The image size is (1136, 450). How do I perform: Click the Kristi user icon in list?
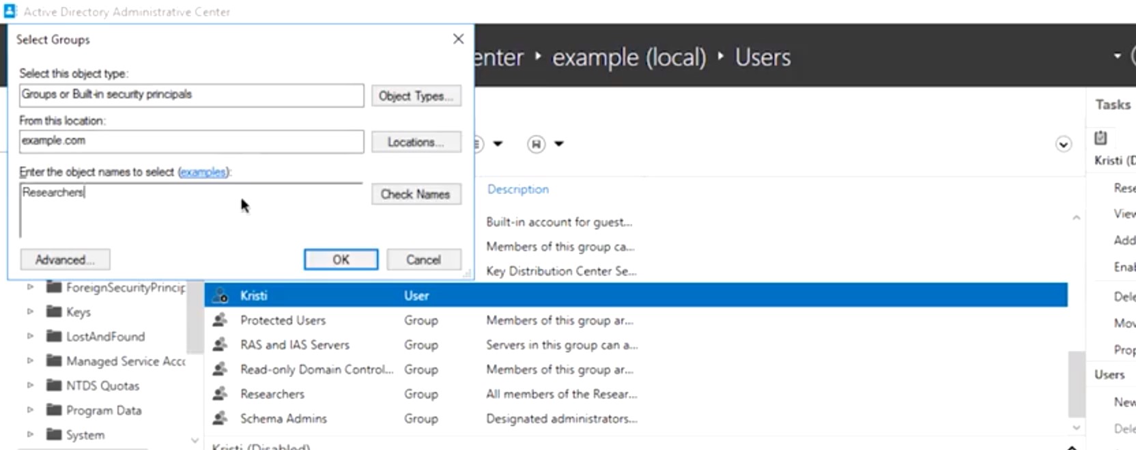[x=220, y=296]
